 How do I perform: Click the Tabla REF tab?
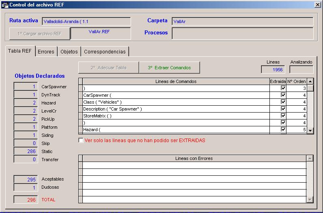pos(19,51)
